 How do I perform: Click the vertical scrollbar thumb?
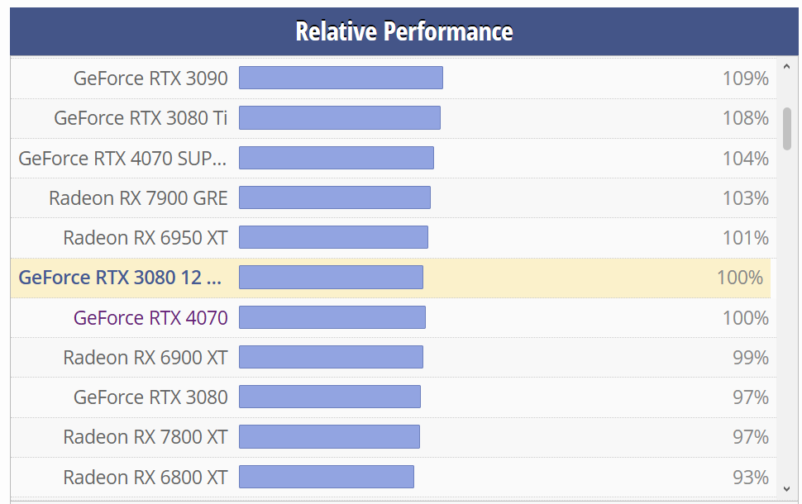pyautogui.click(x=787, y=128)
